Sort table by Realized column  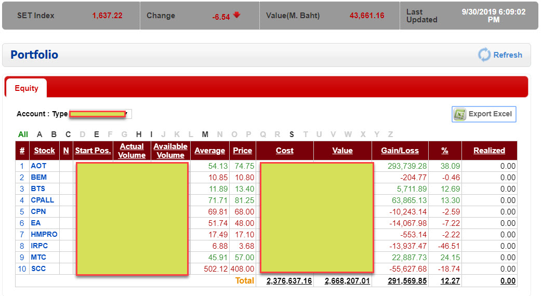click(489, 151)
